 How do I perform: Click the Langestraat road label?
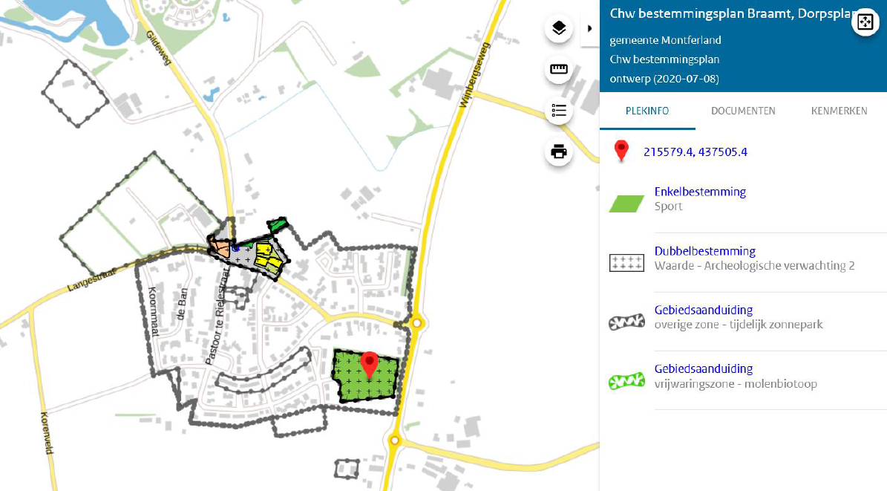[91, 280]
